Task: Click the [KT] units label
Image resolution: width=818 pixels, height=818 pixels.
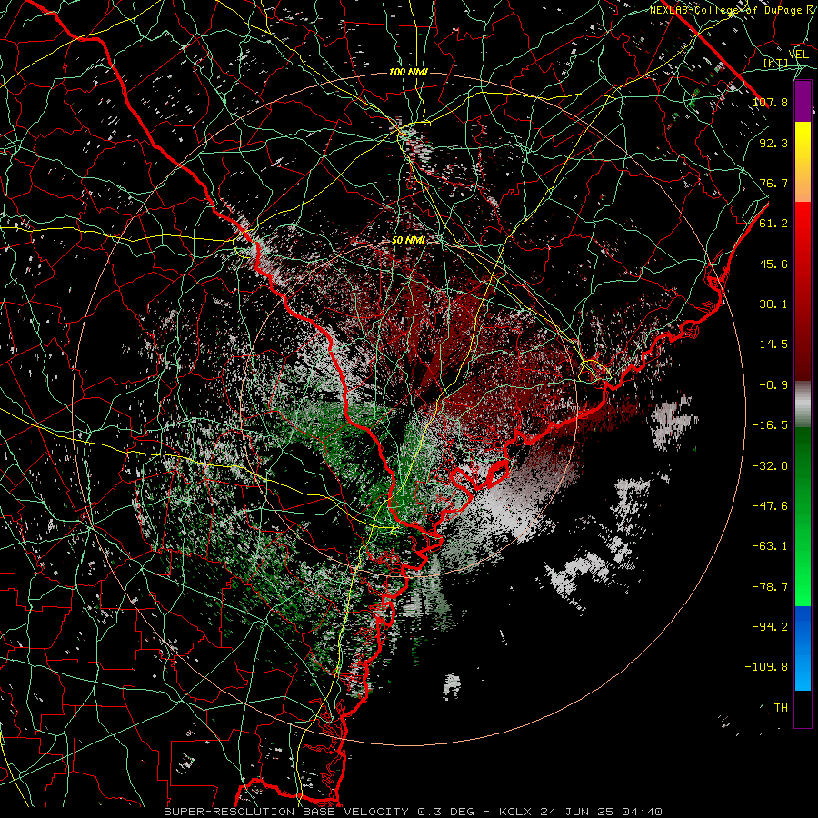Action: pyautogui.click(x=776, y=63)
